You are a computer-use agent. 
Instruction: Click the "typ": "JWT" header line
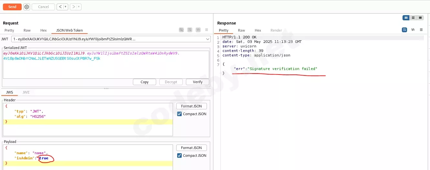(x=29, y=111)
